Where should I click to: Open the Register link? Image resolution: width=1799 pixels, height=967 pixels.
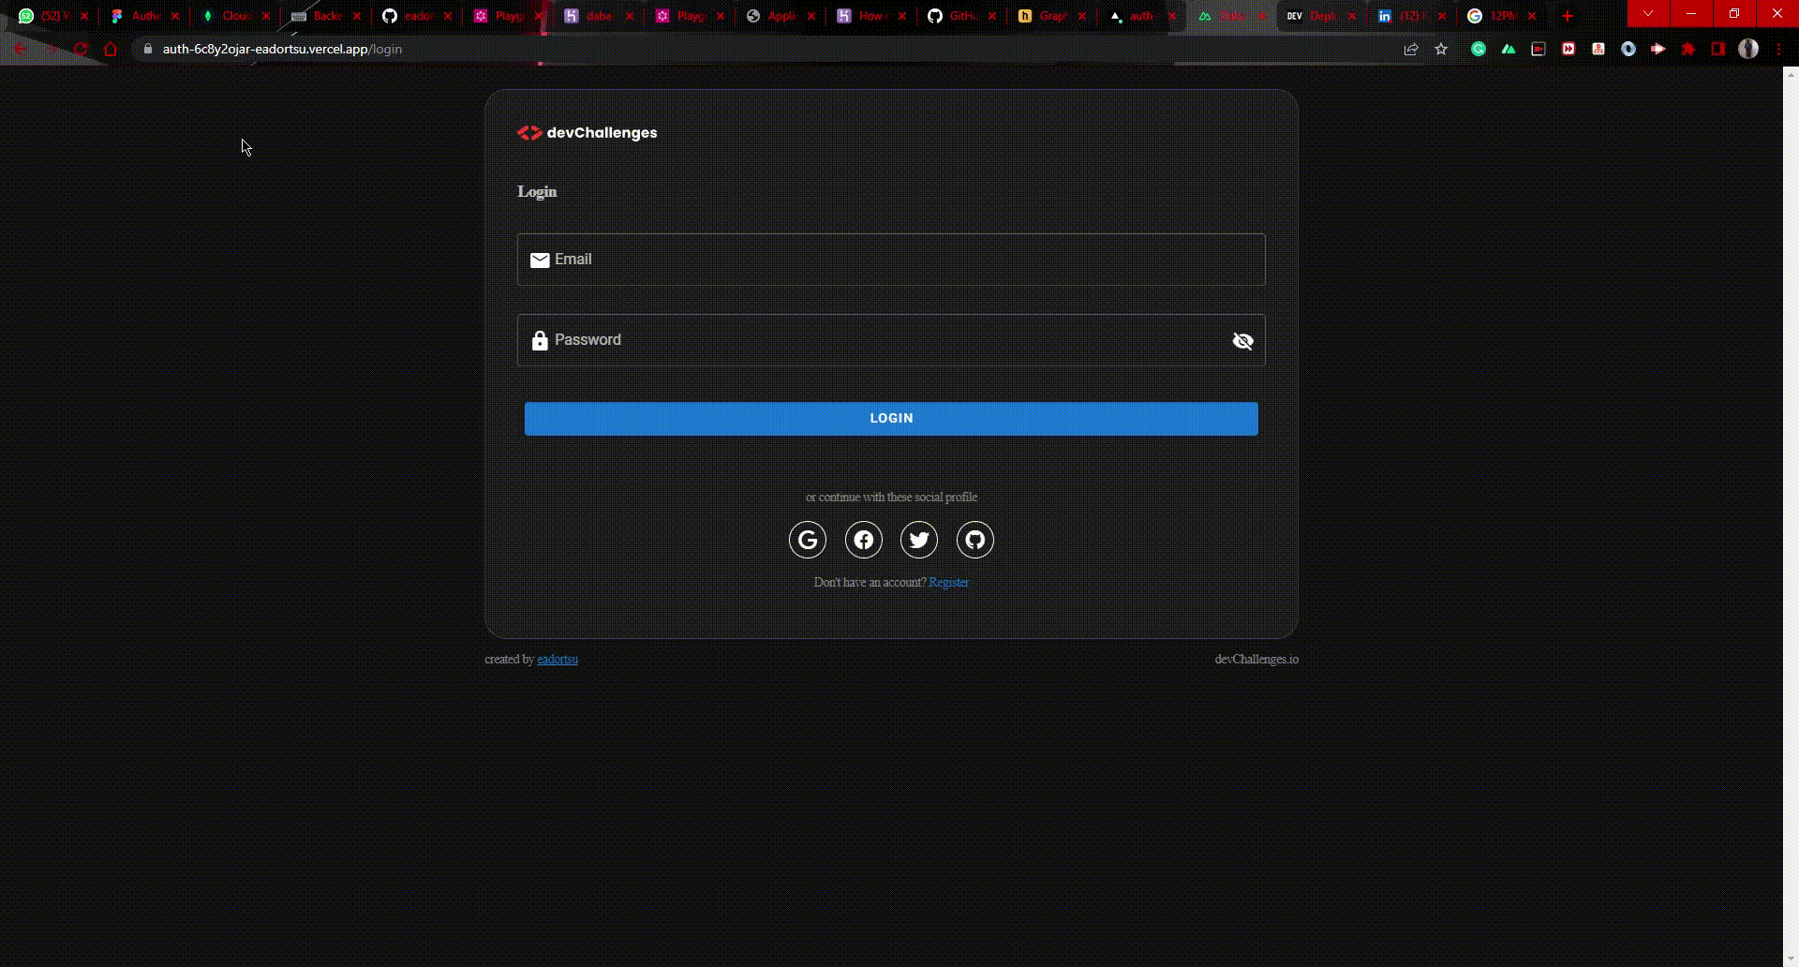coord(948,583)
